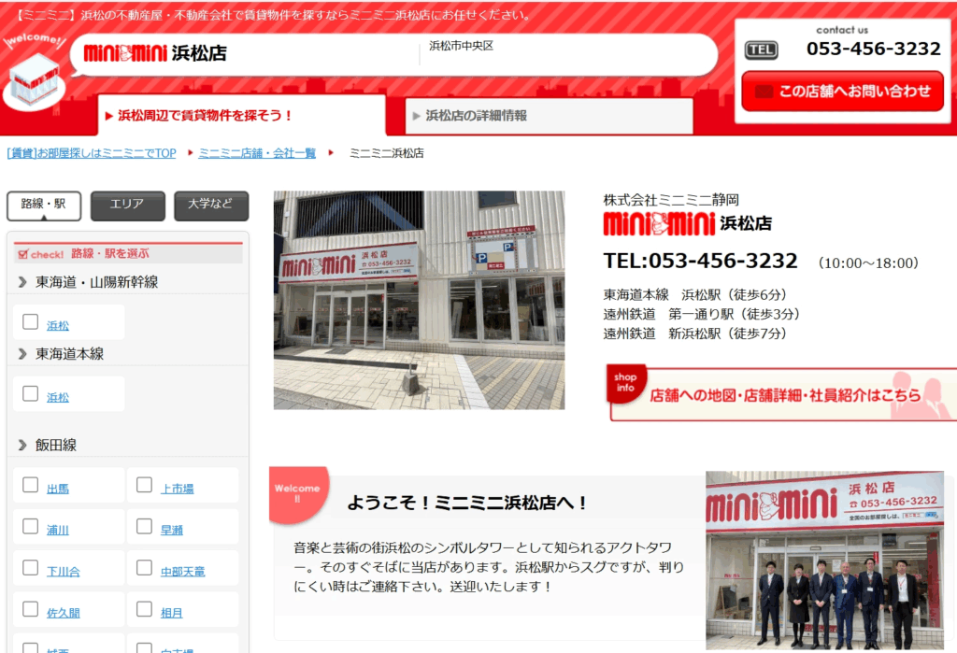Screen dimensions: 957x653
Task: Click the minimini logo in header
Action: [x=125, y=53]
